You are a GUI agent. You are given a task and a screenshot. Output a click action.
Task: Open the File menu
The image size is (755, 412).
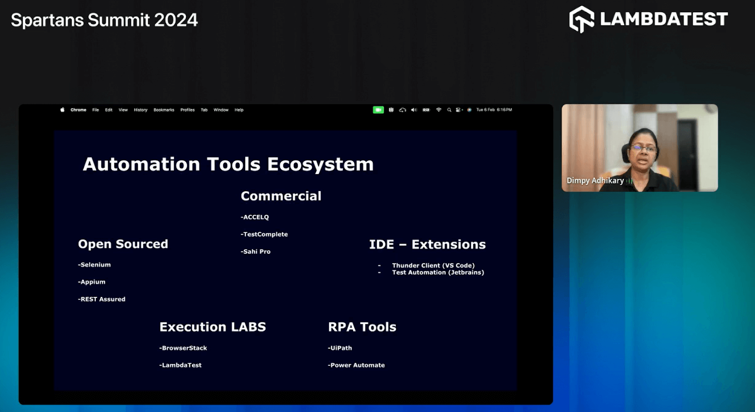point(96,110)
